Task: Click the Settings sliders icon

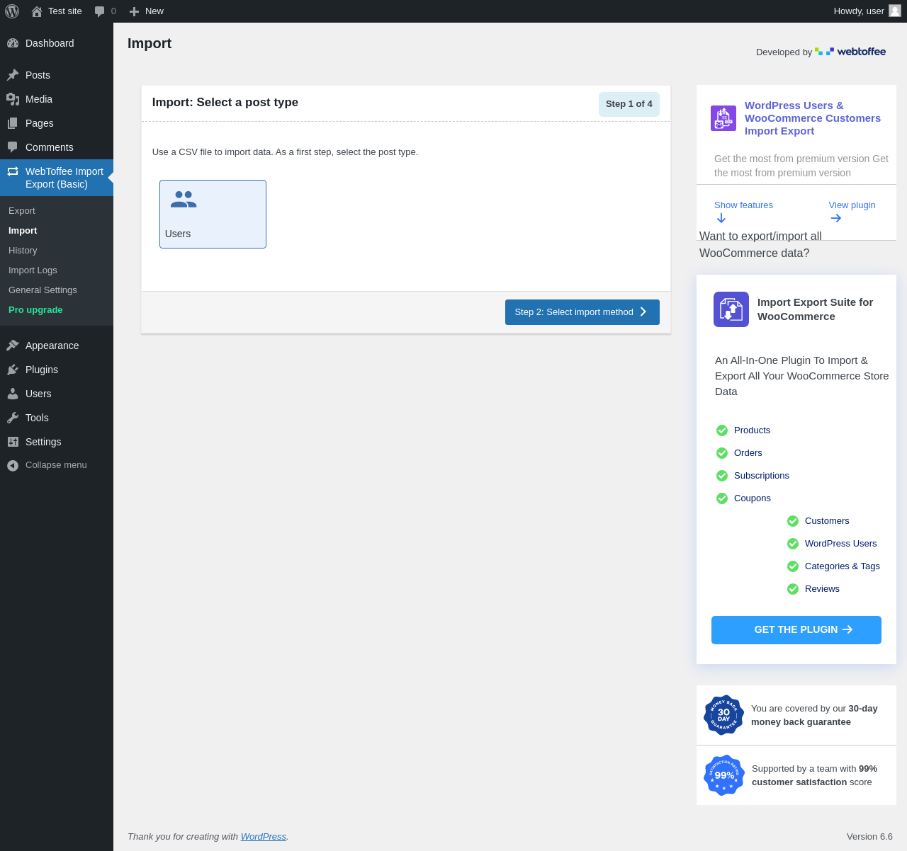Action: point(13,442)
